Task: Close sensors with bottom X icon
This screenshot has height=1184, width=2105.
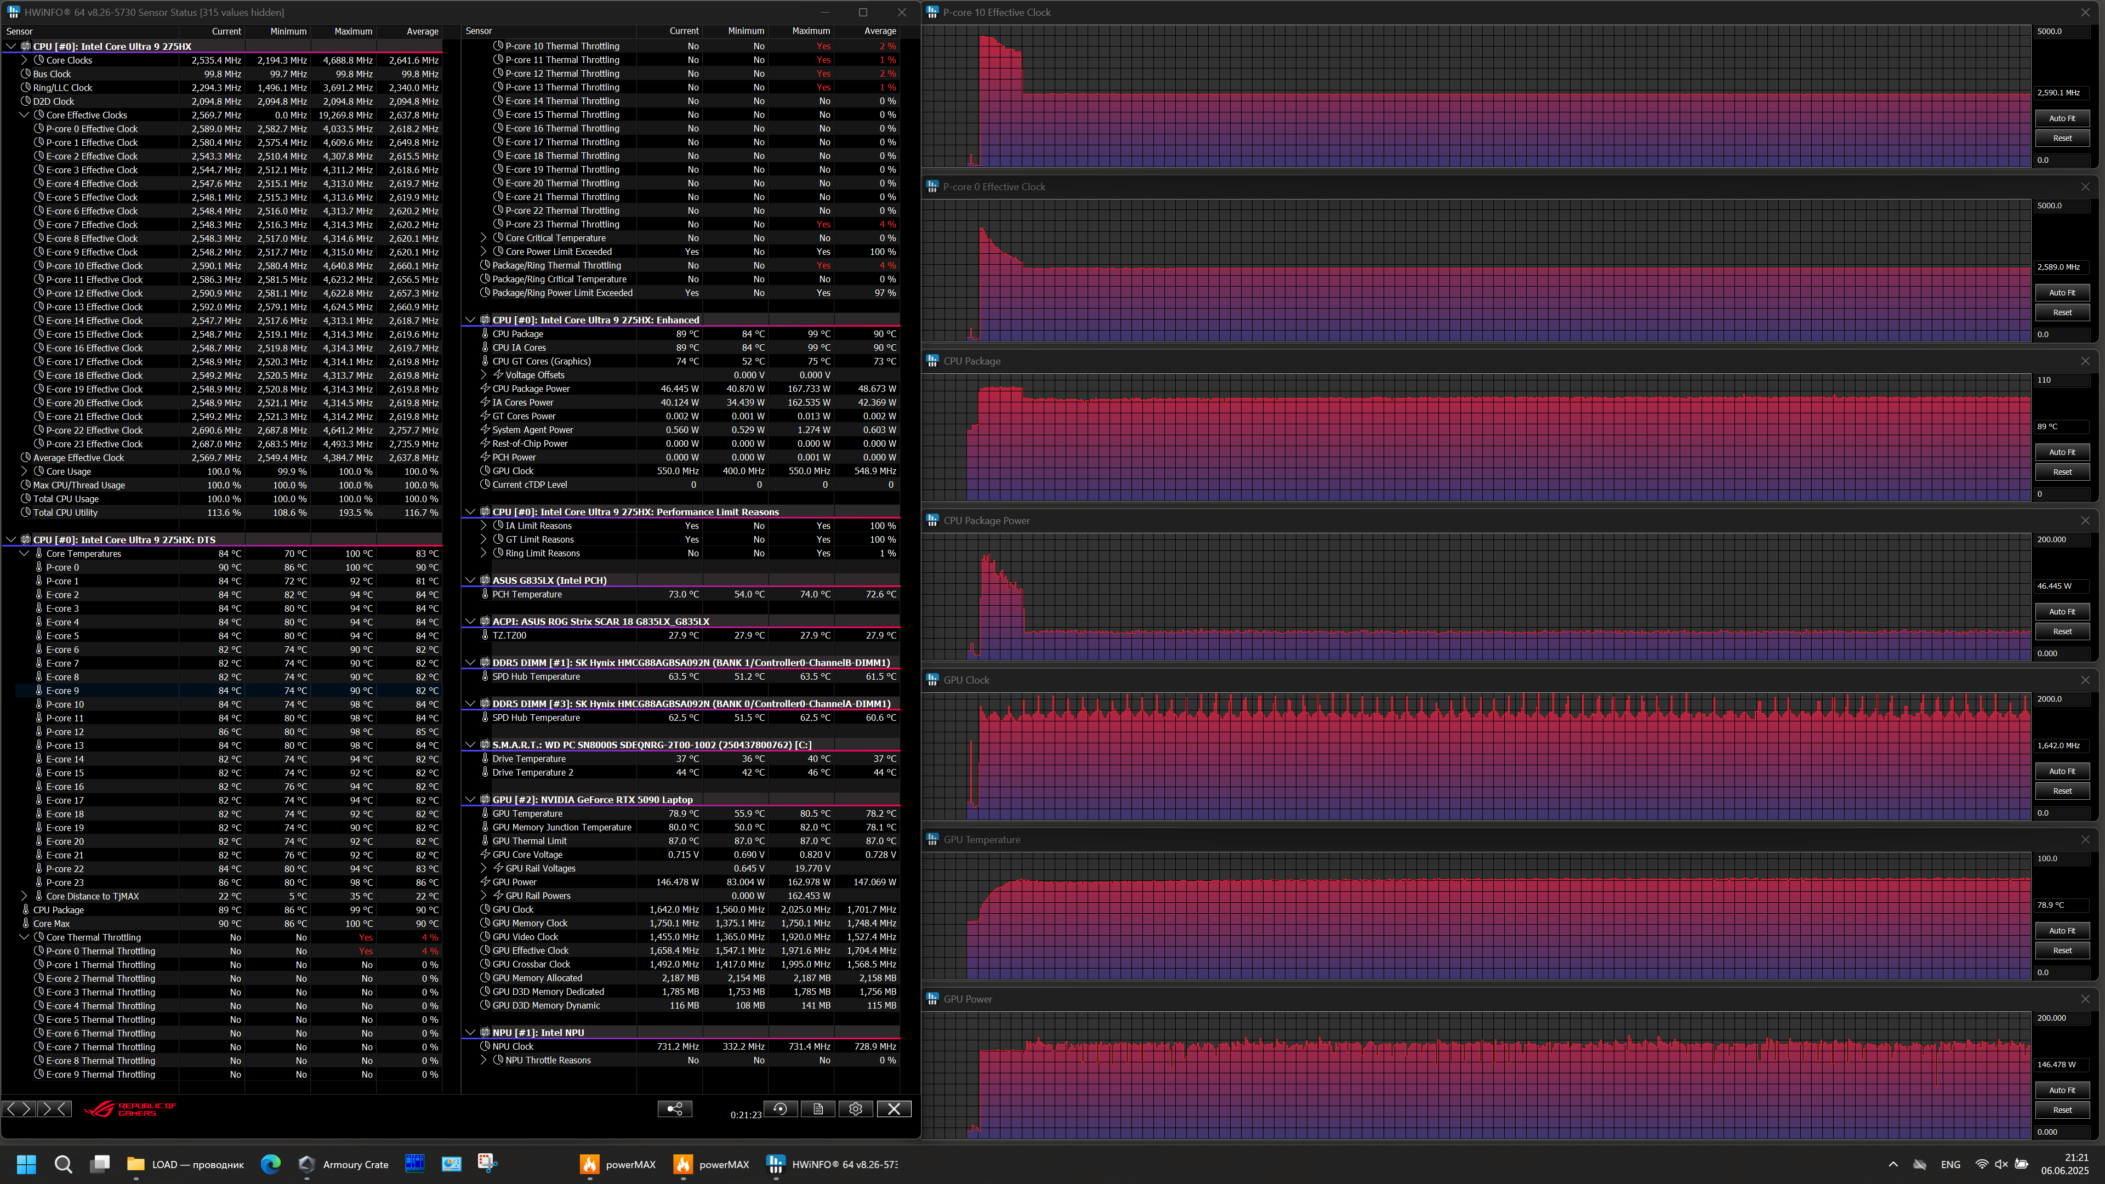Action: click(x=894, y=1109)
